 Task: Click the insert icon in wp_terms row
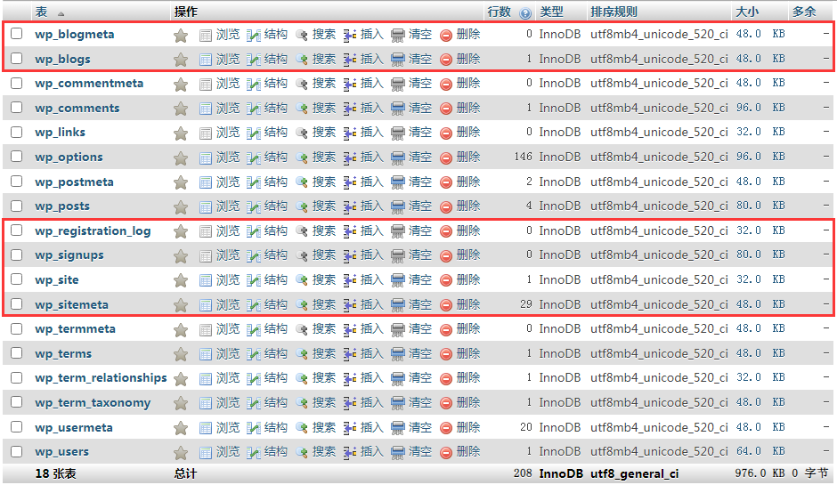click(350, 354)
